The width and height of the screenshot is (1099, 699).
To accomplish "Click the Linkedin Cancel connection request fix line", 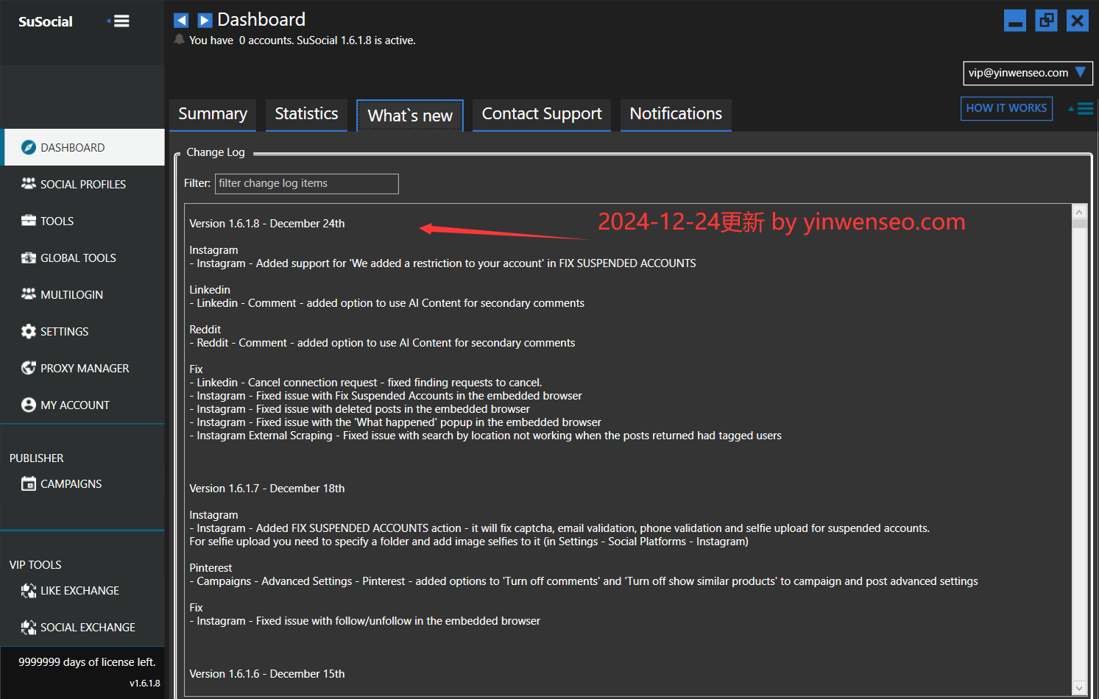I will [x=366, y=383].
